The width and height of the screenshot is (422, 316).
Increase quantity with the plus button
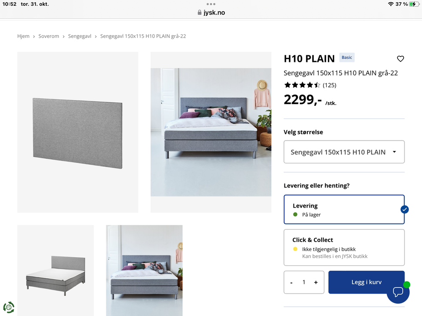(x=316, y=282)
